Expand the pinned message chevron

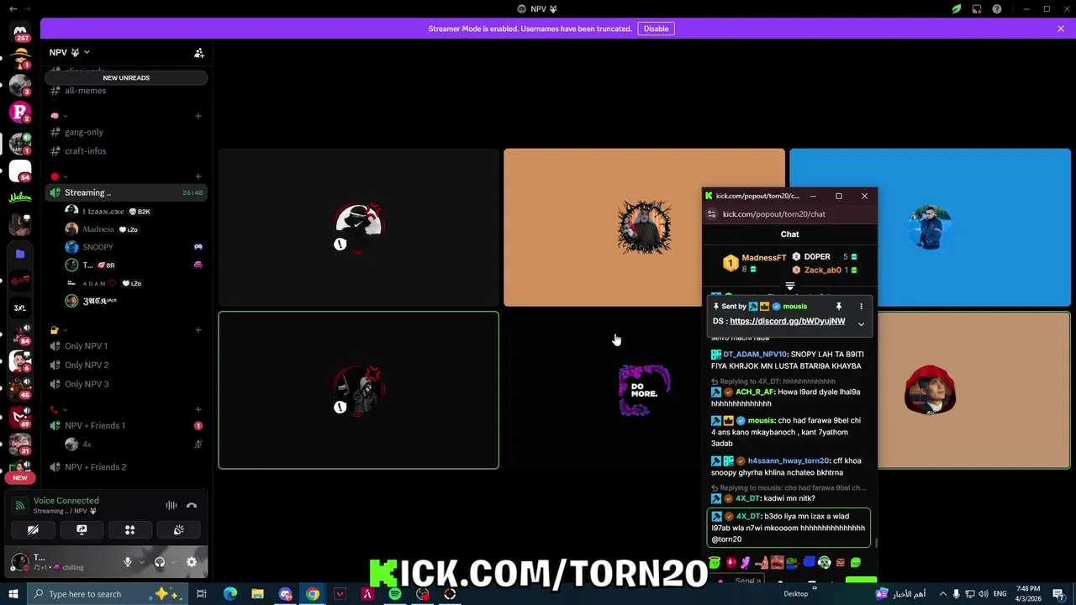(861, 324)
